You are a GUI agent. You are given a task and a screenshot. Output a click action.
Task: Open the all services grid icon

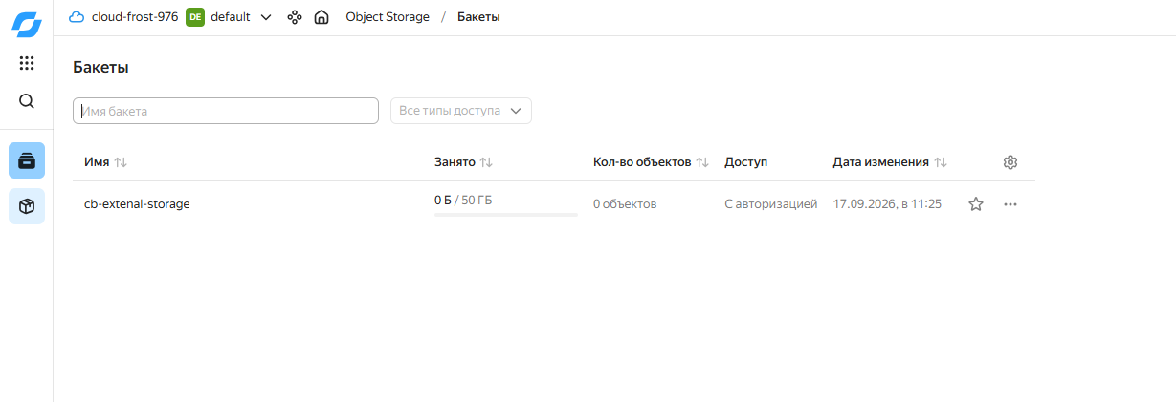[x=27, y=63]
